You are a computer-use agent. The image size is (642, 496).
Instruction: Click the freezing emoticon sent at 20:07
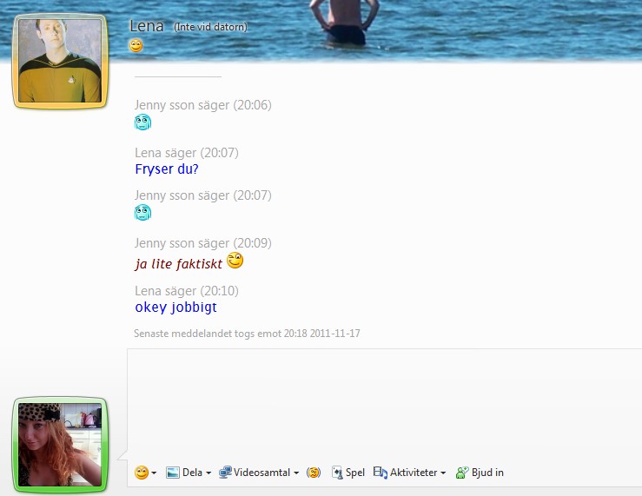click(x=142, y=213)
